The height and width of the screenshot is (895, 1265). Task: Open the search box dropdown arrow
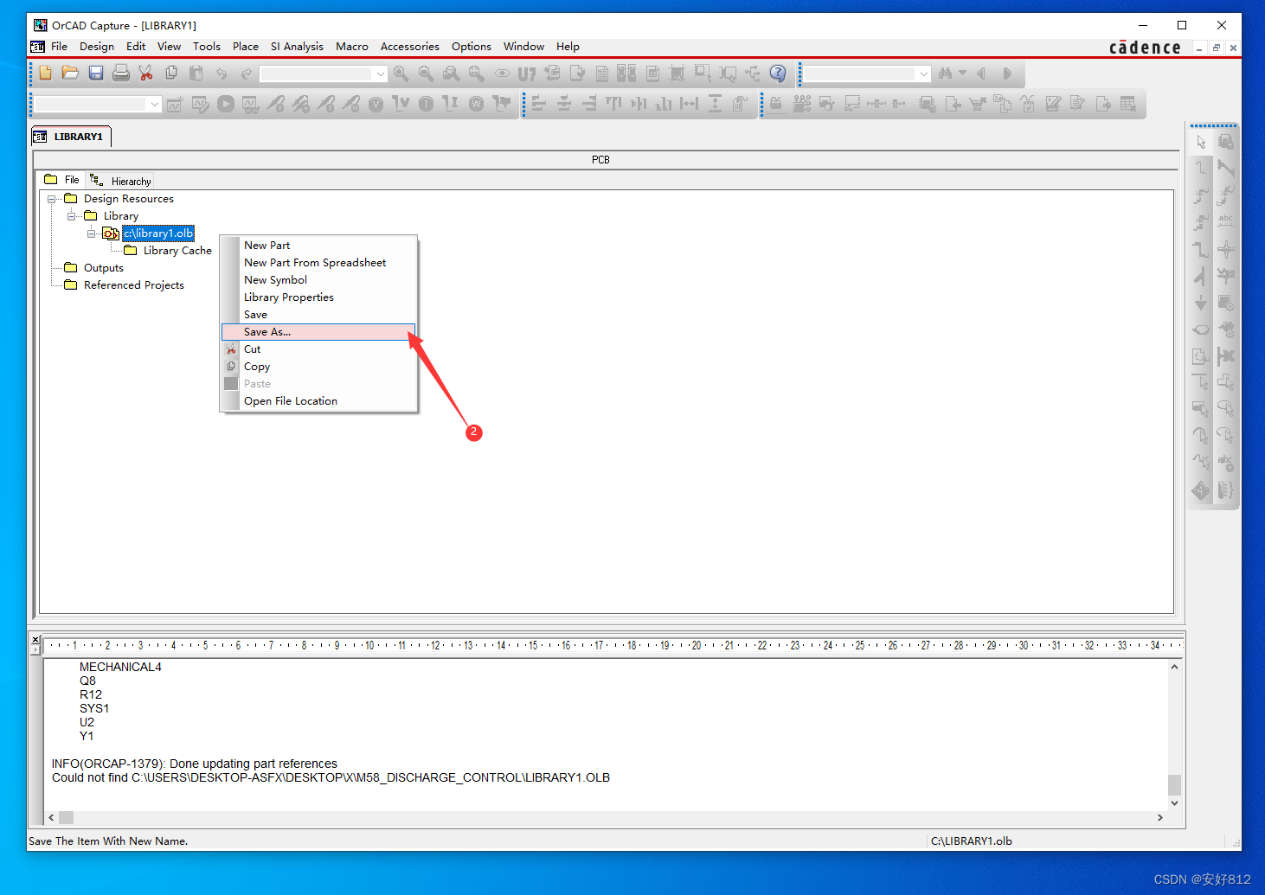click(924, 74)
